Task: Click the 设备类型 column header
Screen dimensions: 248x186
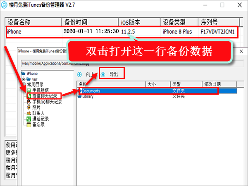Action: pyautogui.click(x=179, y=22)
